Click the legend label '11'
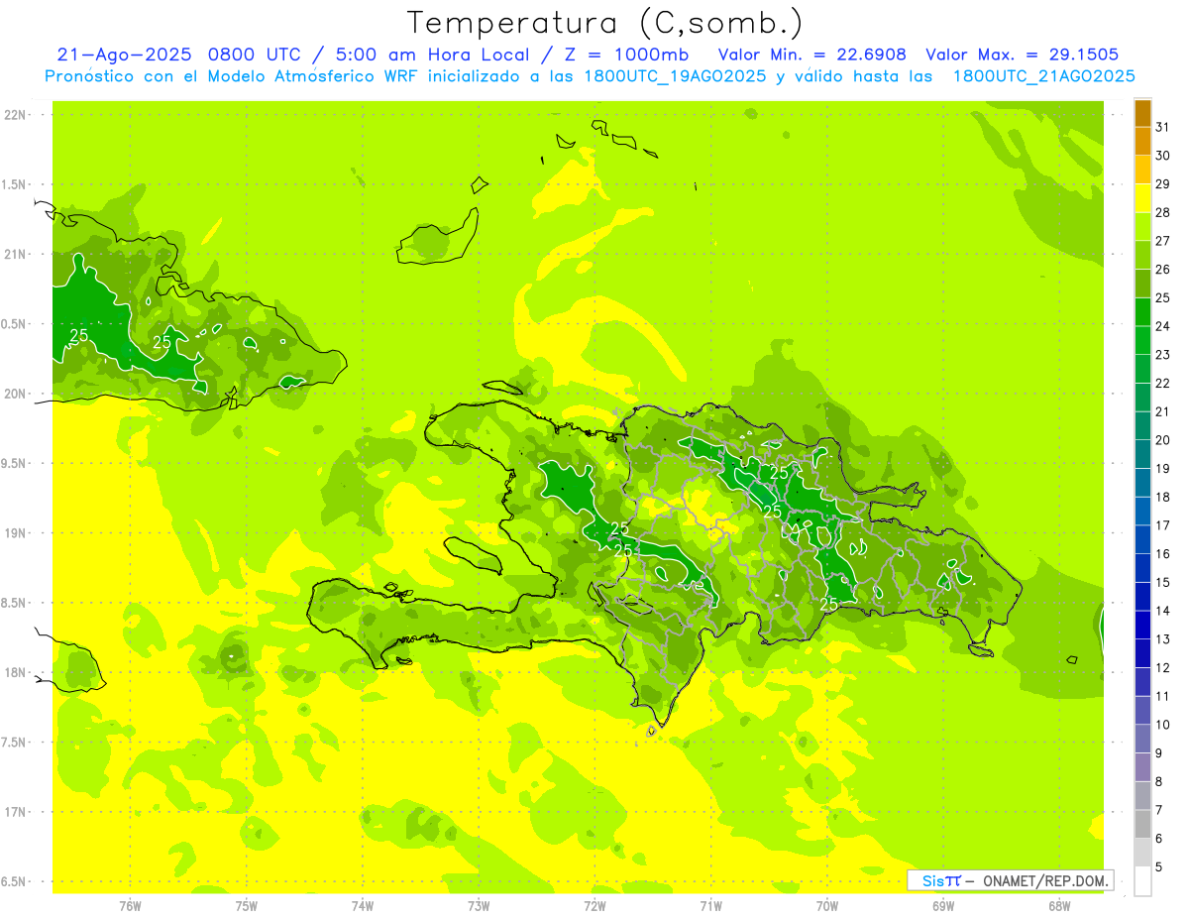 coord(1163,696)
